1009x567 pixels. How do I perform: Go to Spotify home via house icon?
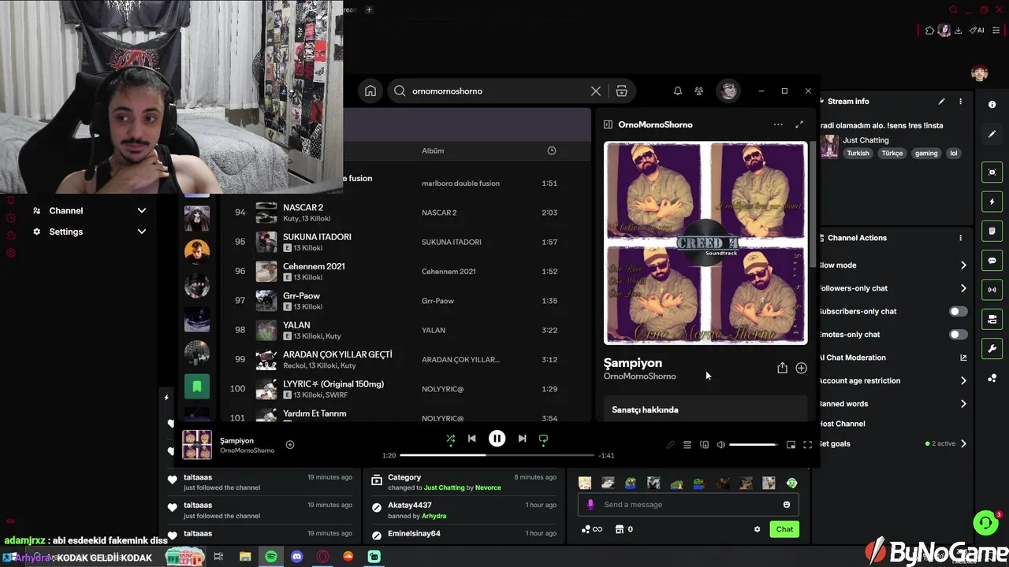click(370, 91)
